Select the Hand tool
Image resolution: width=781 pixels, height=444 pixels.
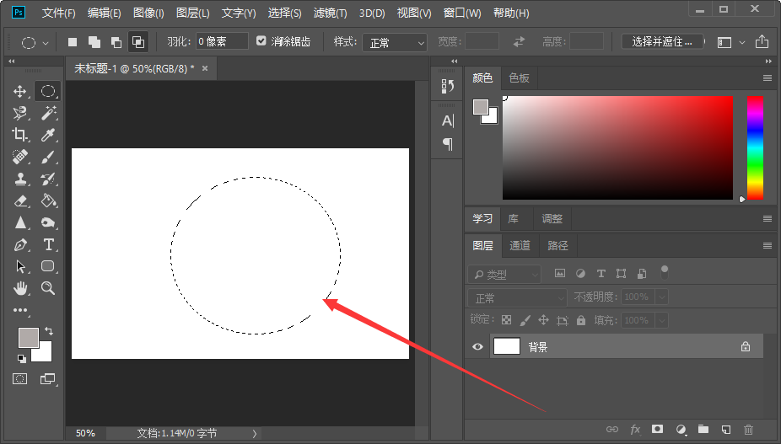(x=21, y=288)
